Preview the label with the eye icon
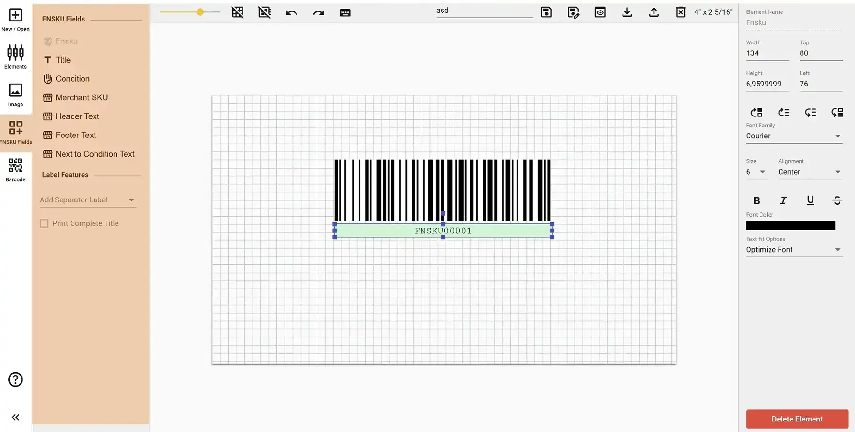The height and width of the screenshot is (432, 855). (600, 12)
